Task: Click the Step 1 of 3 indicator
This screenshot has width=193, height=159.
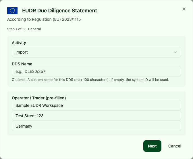Action: coord(16,29)
